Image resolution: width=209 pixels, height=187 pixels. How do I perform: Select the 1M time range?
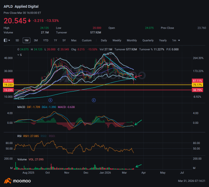26,40
